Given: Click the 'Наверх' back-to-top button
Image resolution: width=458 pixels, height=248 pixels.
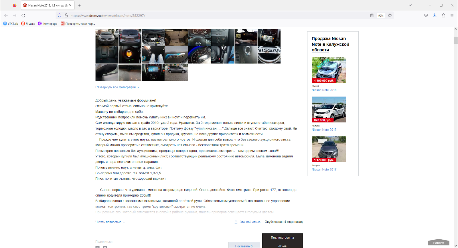Looking at the screenshot, I should coord(438,243).
